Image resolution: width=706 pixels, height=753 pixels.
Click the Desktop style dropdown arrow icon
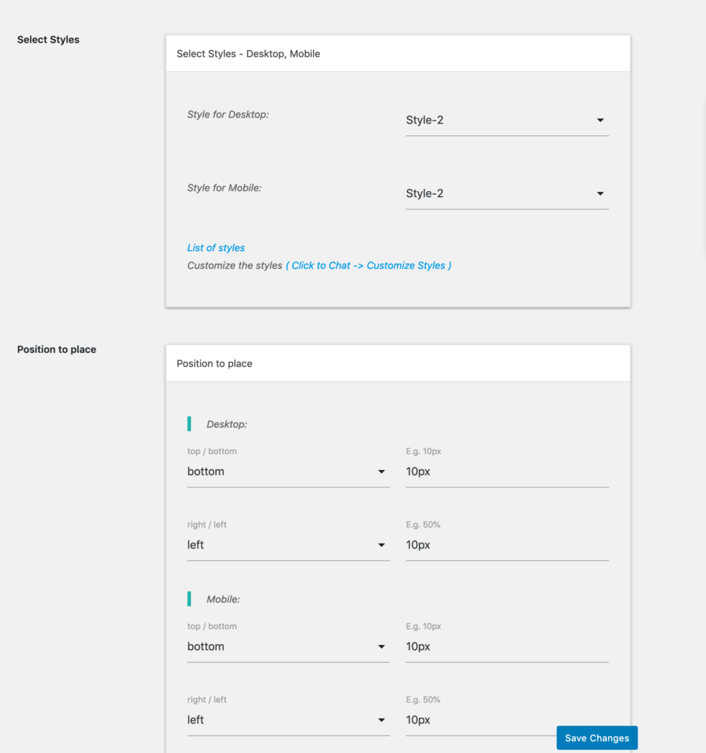tap(600, 120)
